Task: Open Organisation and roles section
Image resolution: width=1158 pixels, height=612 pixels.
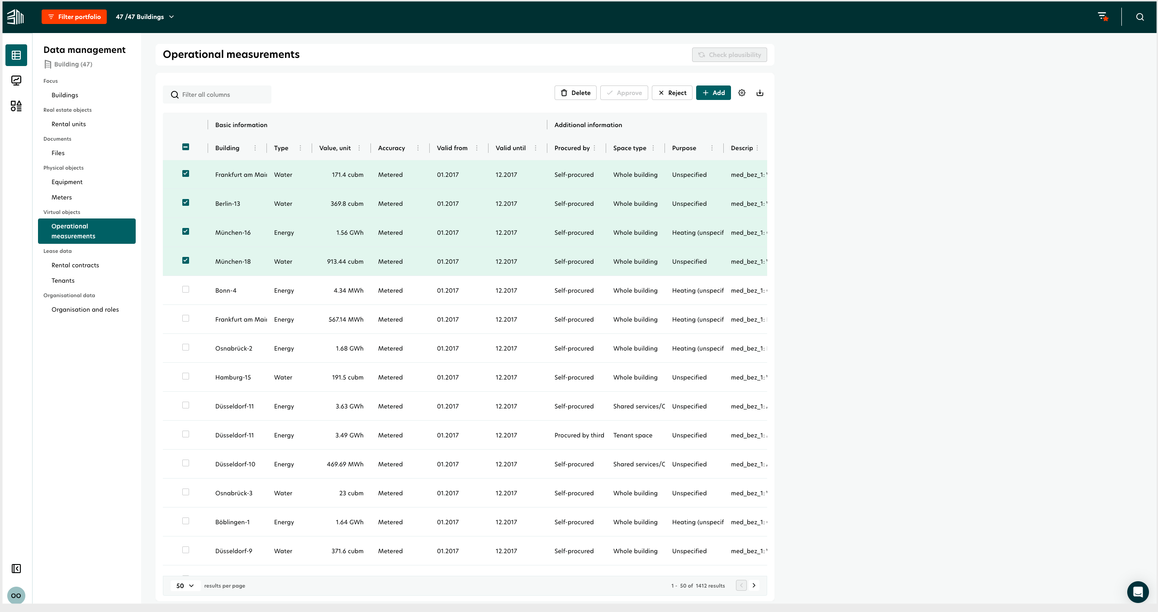Action: [x=84, y=308]
